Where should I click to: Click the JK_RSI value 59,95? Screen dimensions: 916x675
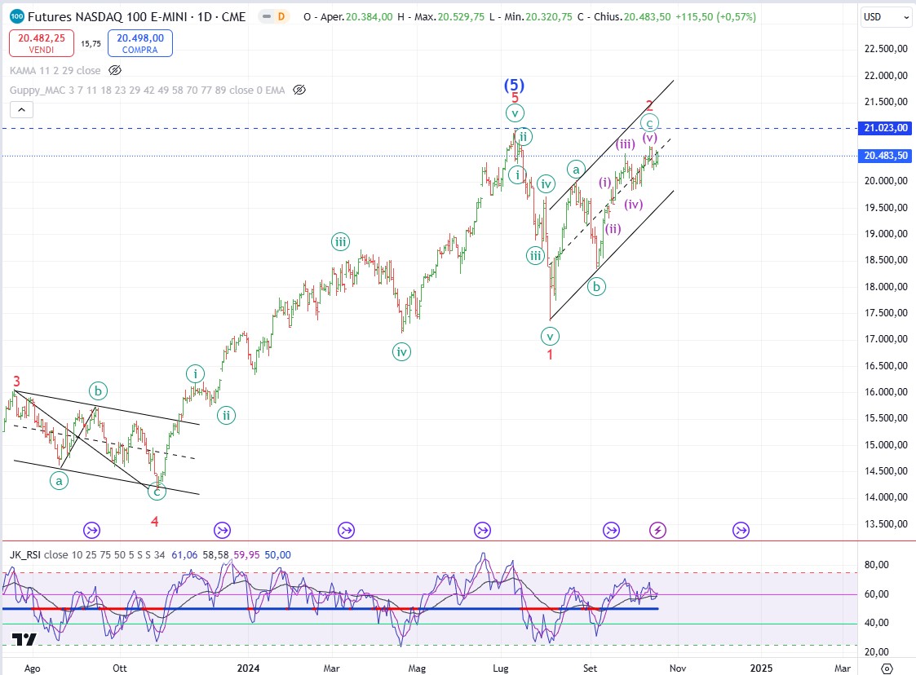(x=246, y=554)
